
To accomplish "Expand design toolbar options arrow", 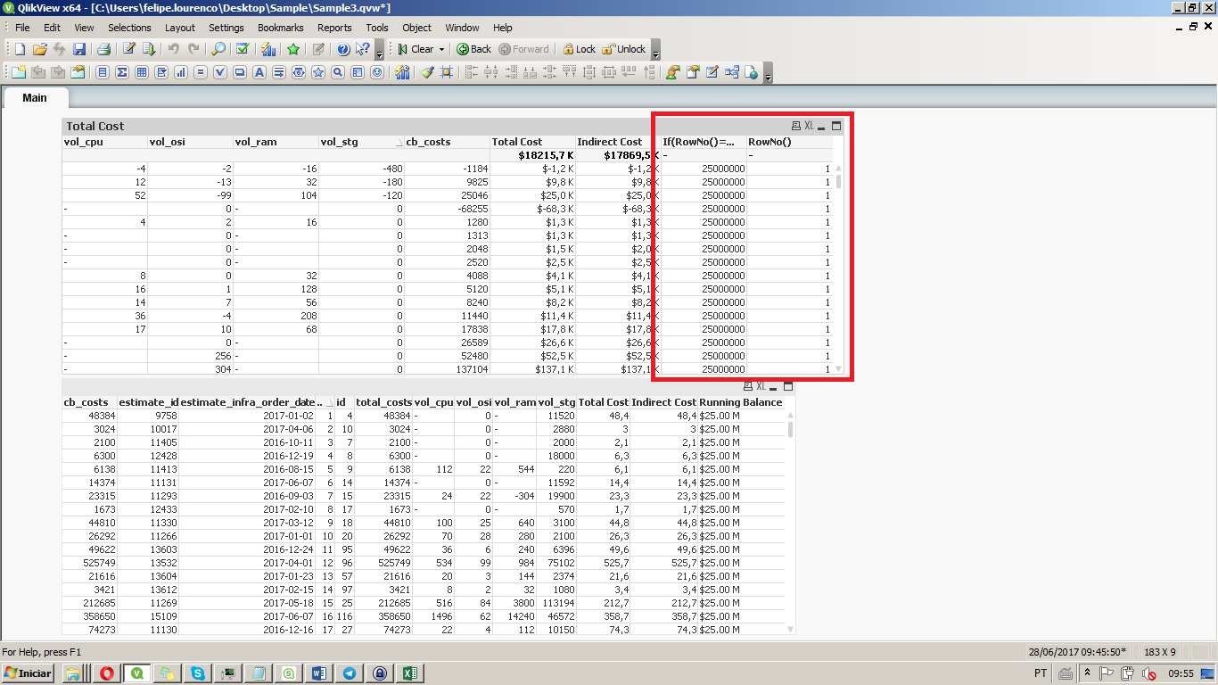I will pos(769,73).
